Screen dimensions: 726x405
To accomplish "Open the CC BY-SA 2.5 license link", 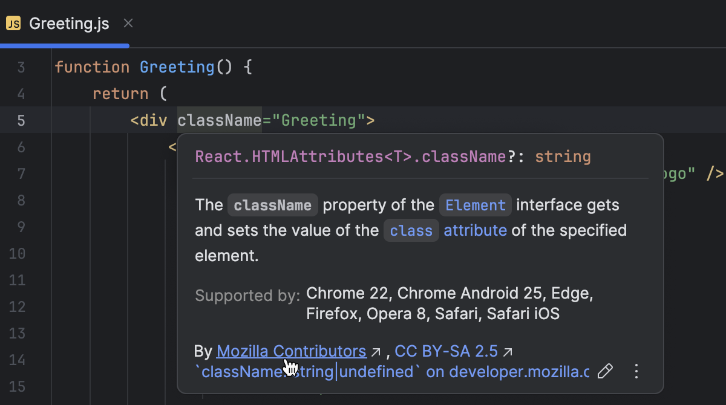I will (x=446, y=351).
